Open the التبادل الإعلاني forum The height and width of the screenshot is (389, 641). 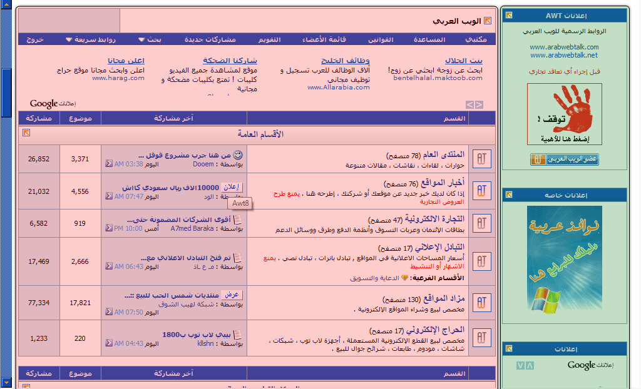440,248
